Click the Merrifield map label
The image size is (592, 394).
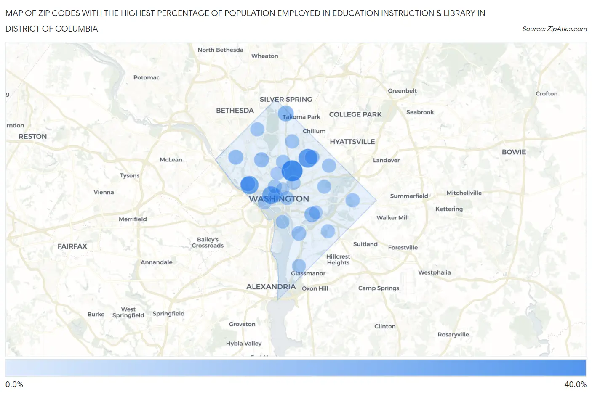133,219
